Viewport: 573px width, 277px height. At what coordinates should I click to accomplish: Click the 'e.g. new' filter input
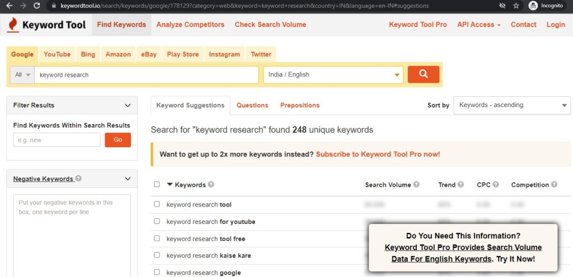coord(57,140)
